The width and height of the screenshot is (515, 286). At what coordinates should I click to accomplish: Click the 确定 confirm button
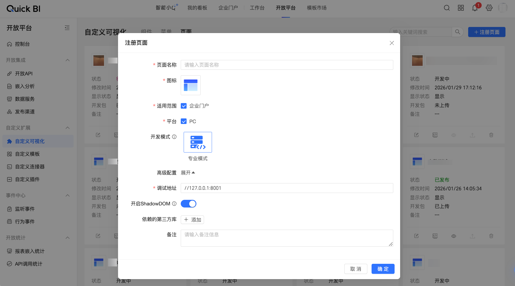[383, 269]
